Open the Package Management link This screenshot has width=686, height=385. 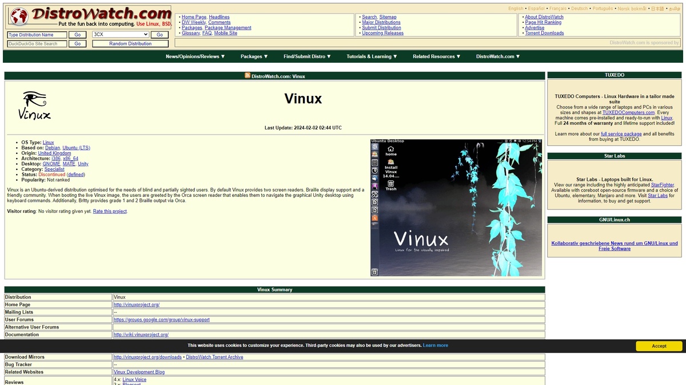click(228, 27)
